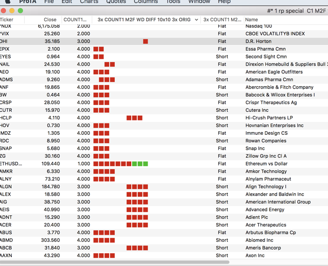
Task: Select the 184.780 close price cell
Action: [x=51, y=187]
